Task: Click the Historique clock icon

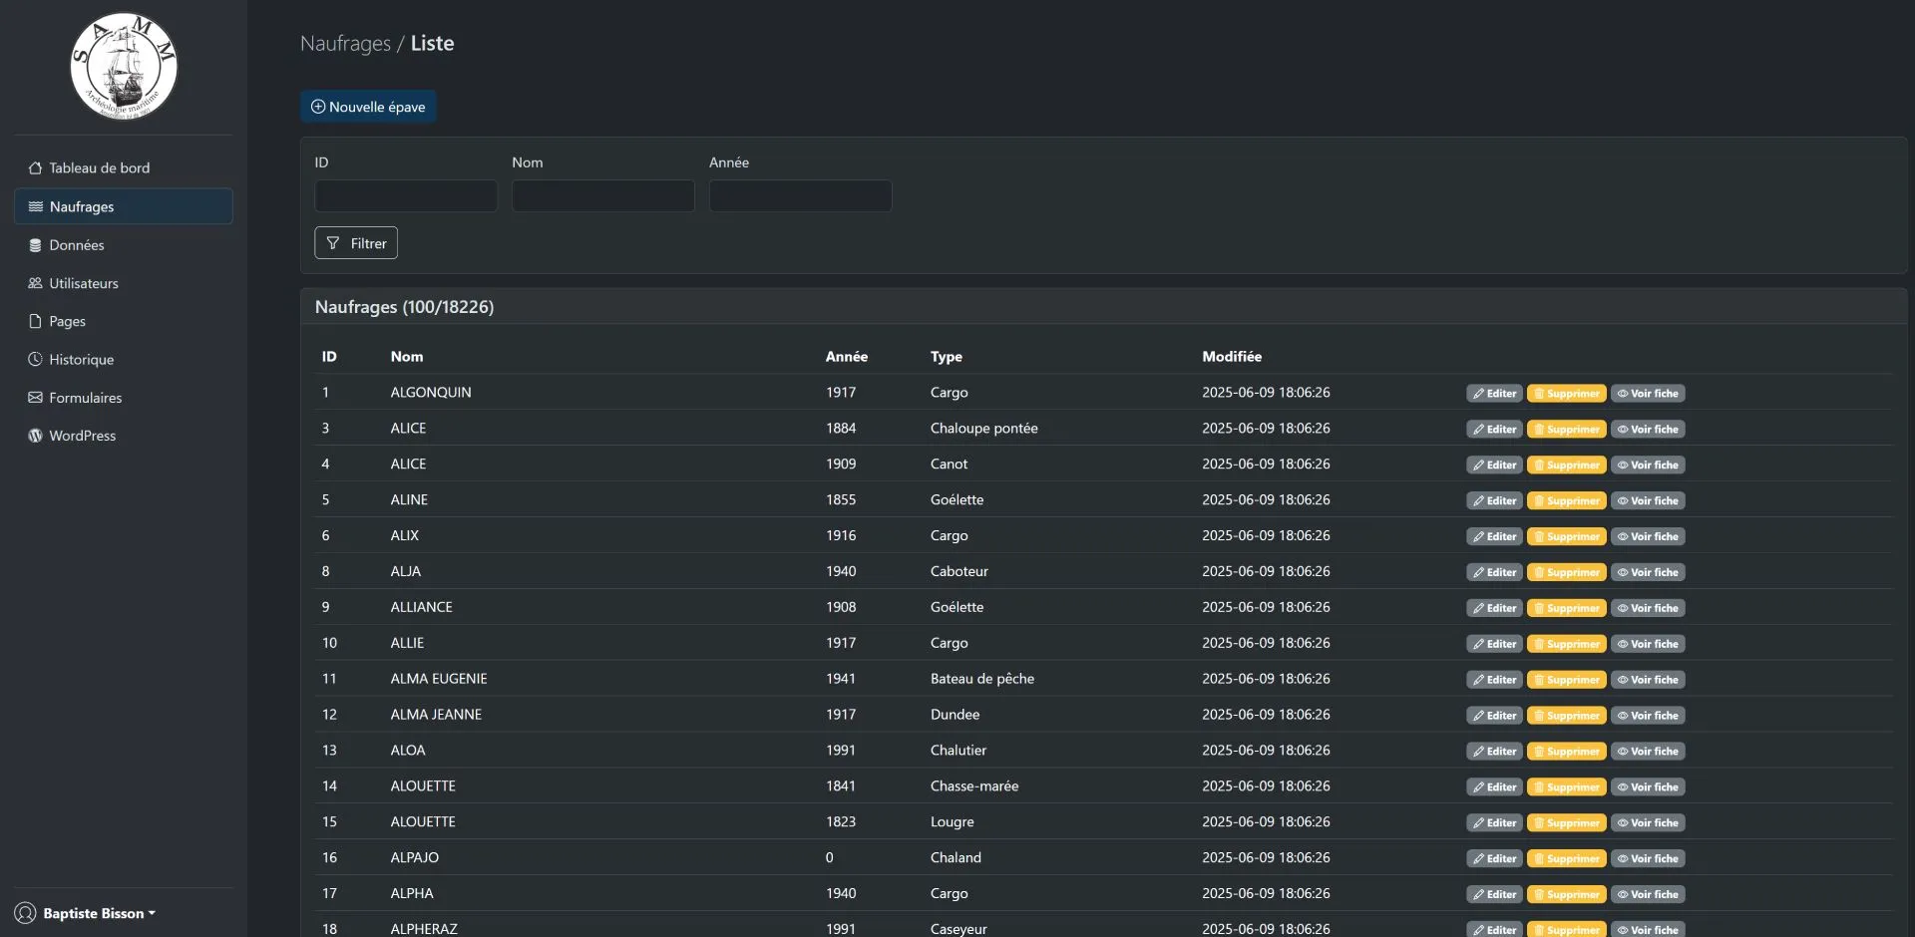Action: (x=35, y=359)
